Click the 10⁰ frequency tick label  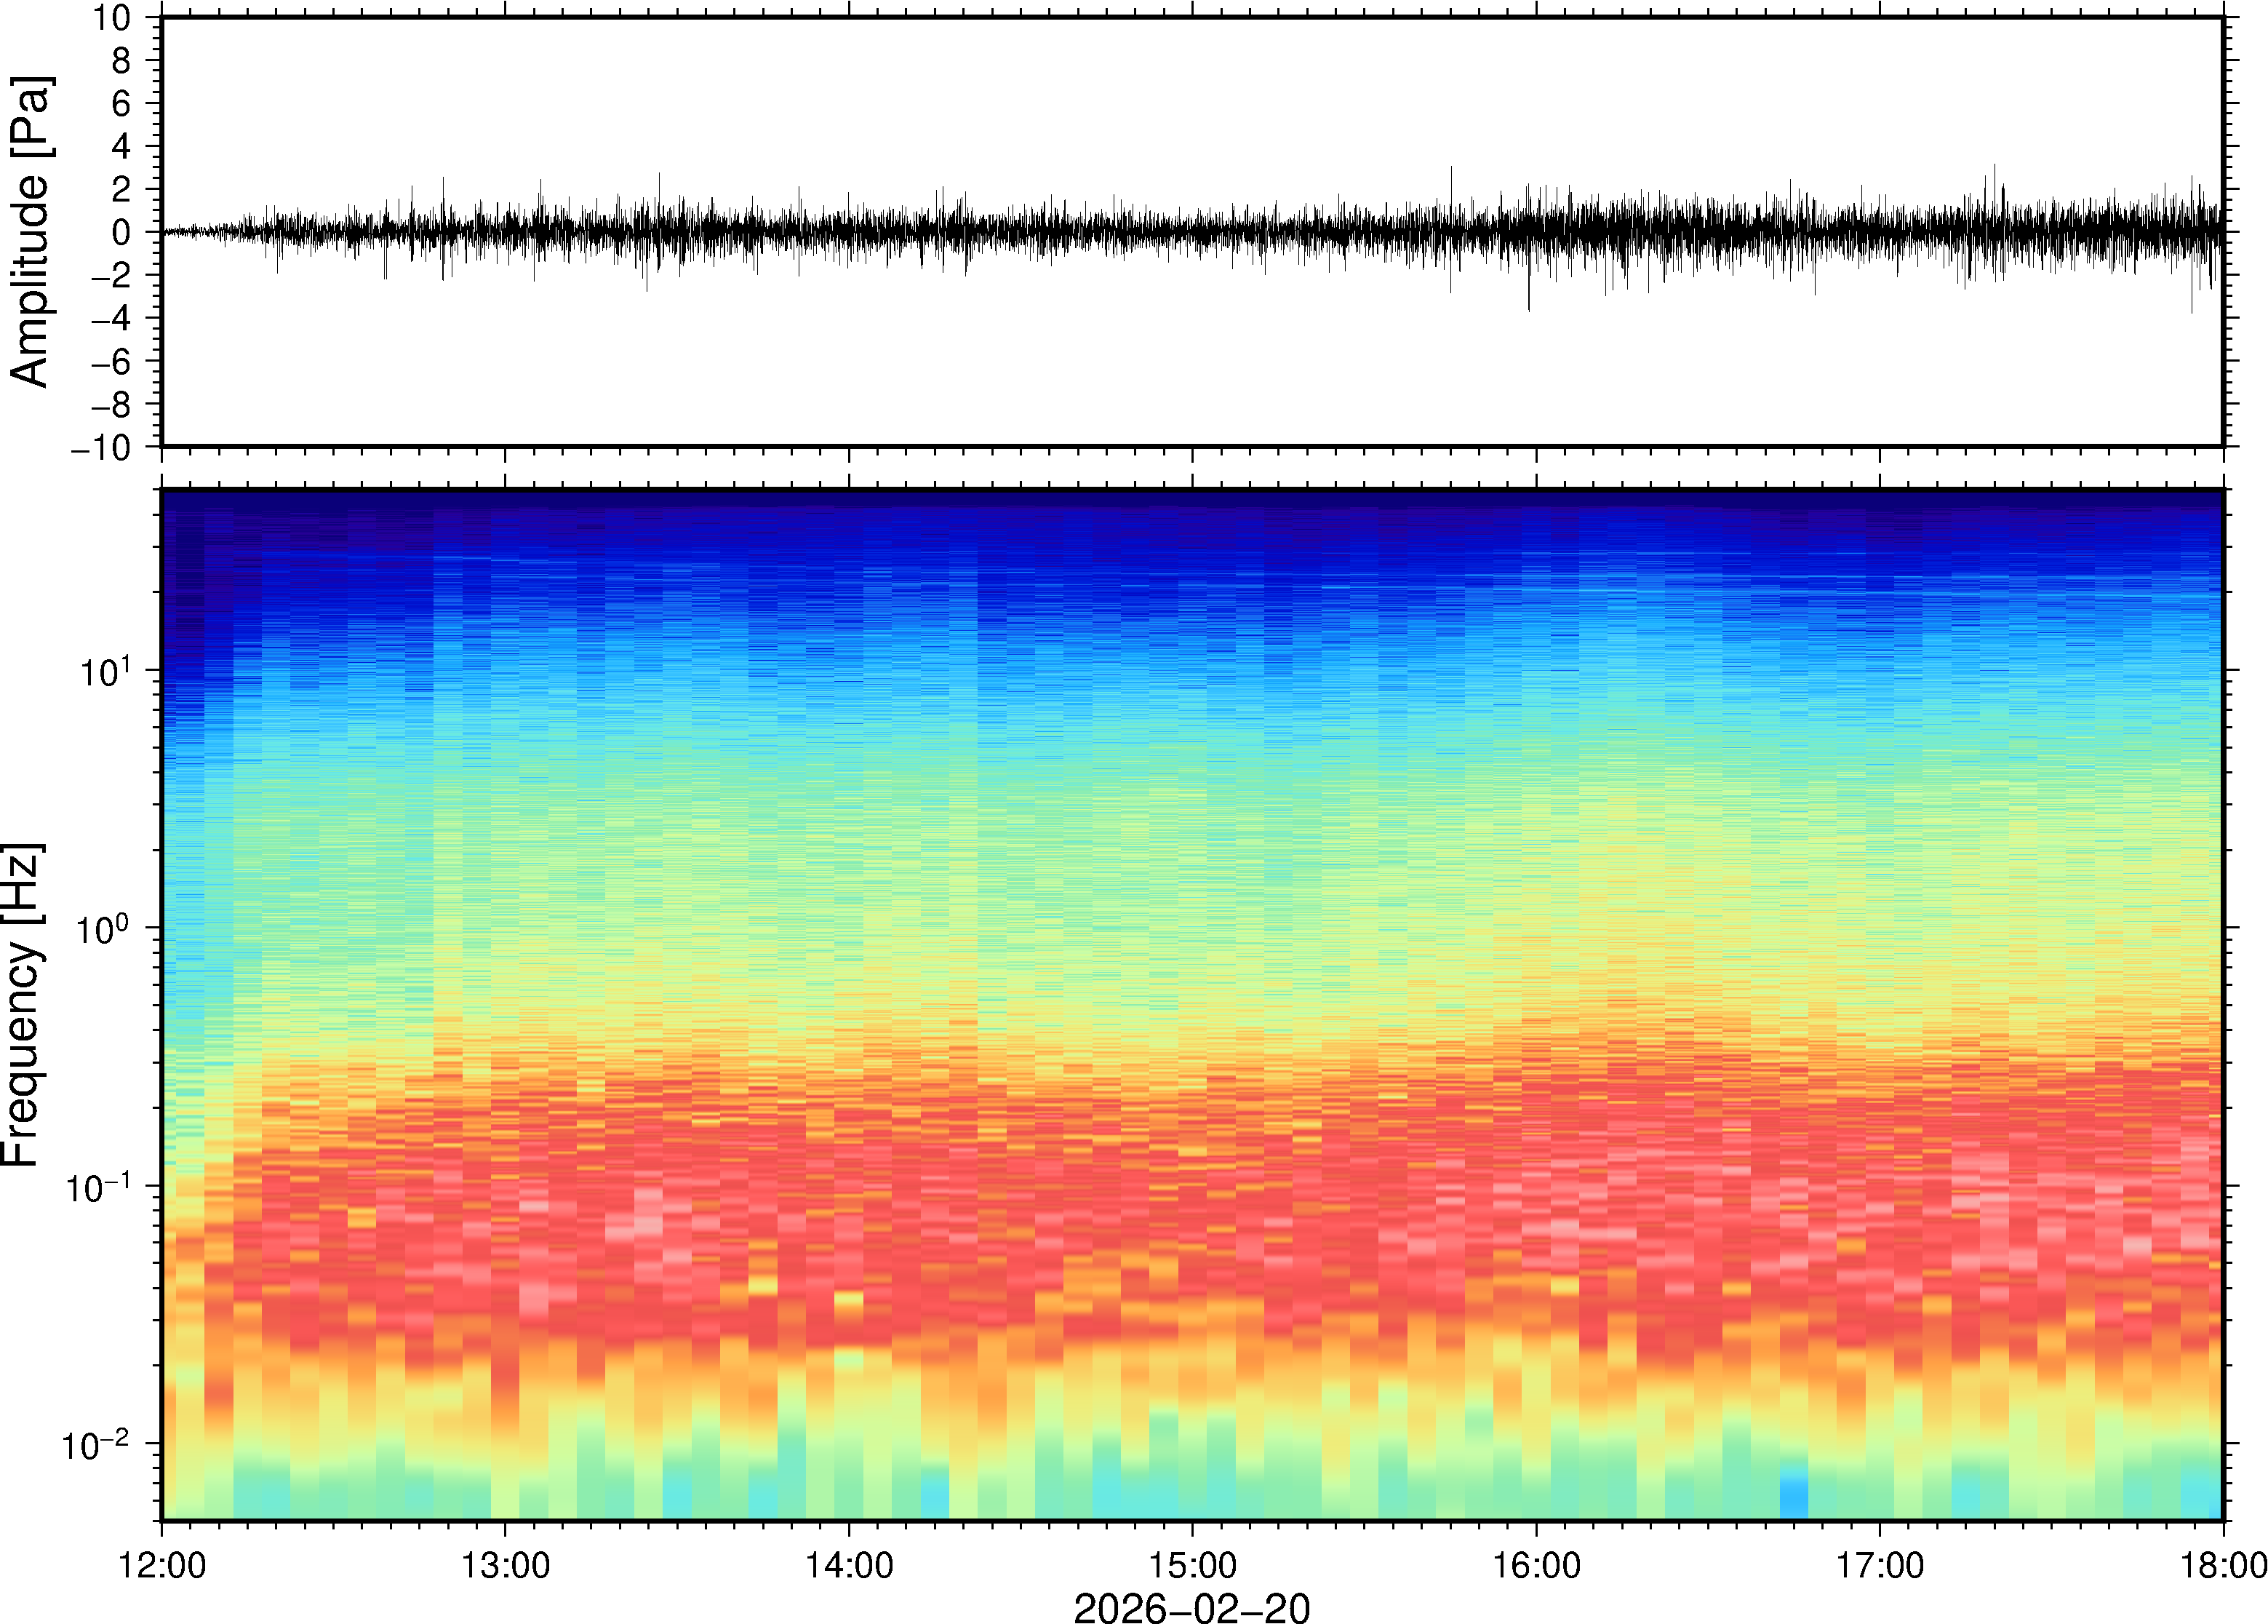coord(104,929)
